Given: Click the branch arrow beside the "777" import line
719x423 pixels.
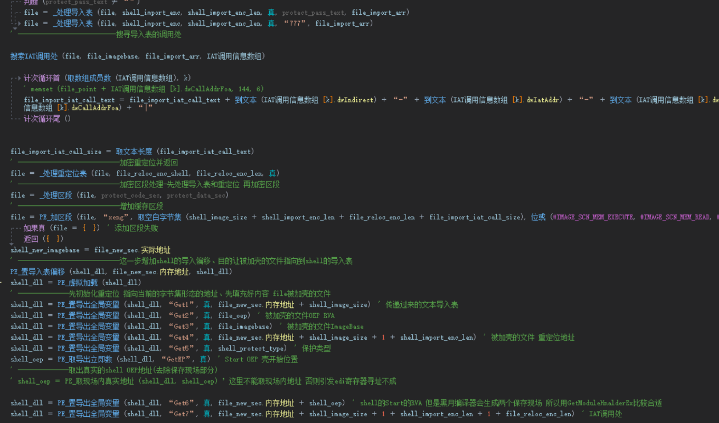Looking at the screenshot, I should click(19, 23).
